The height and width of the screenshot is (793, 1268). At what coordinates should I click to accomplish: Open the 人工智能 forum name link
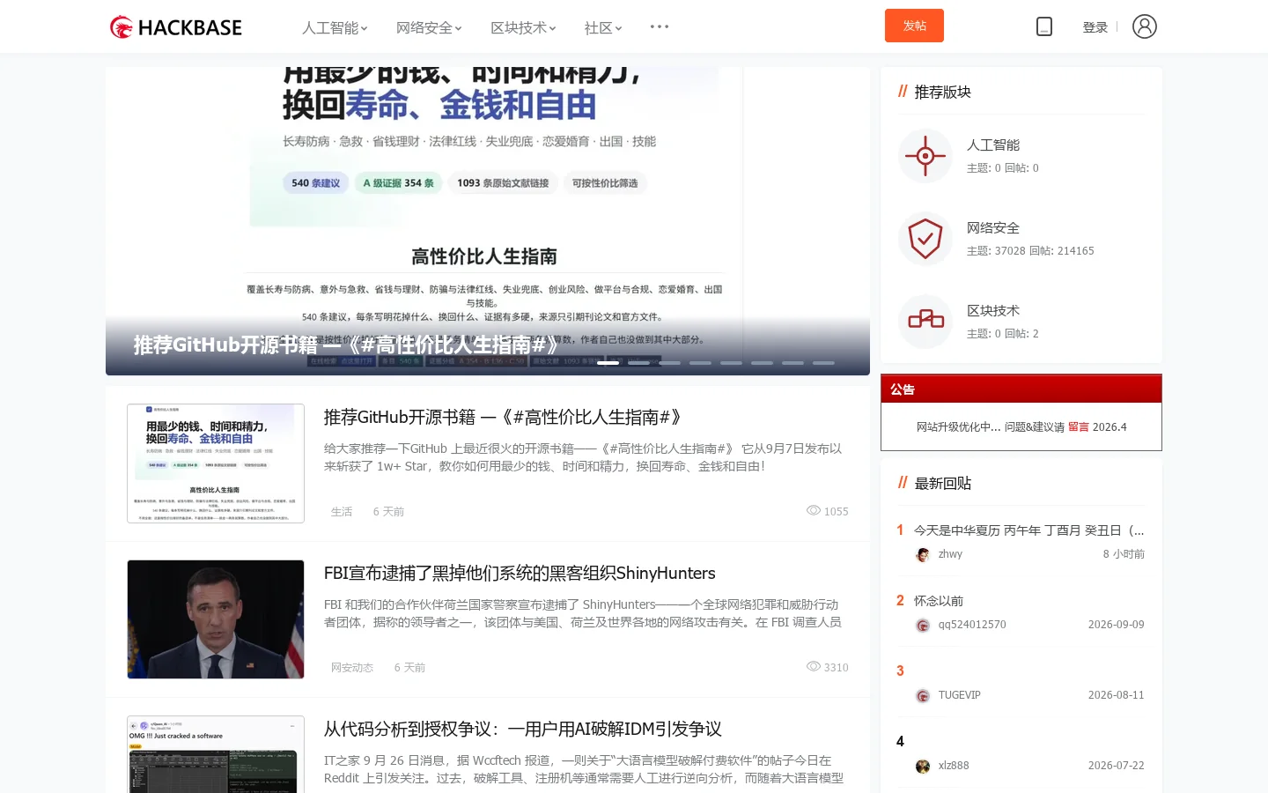click(x=993, y=145)
